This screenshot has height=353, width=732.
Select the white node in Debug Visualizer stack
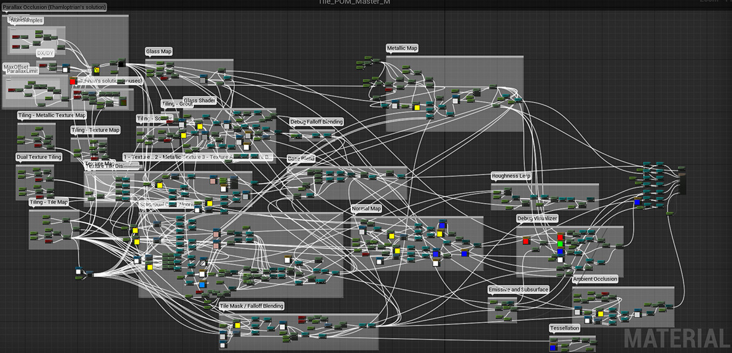[x=560, y=259]
